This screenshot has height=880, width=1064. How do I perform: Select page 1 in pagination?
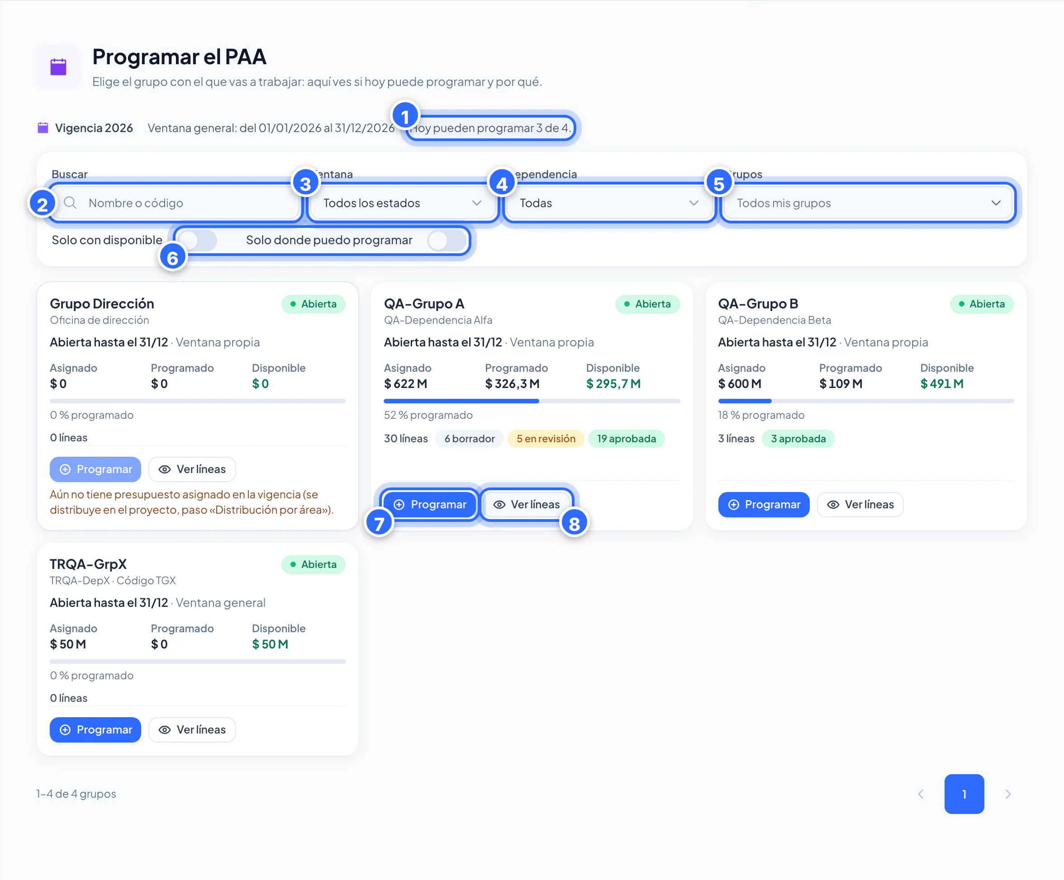click(x=964, y=794)
